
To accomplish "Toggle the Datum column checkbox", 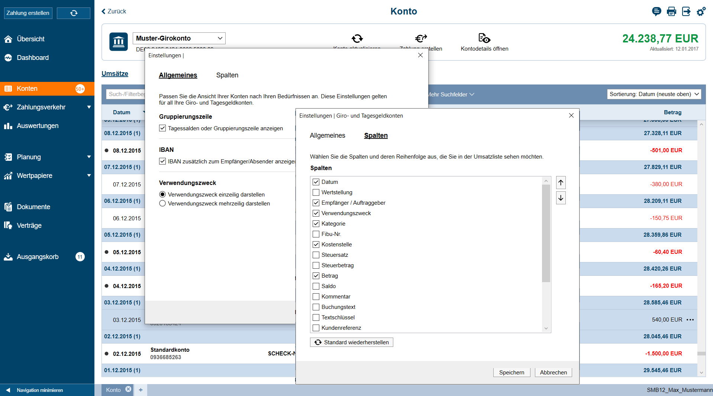I will click(x=316, y=182).
